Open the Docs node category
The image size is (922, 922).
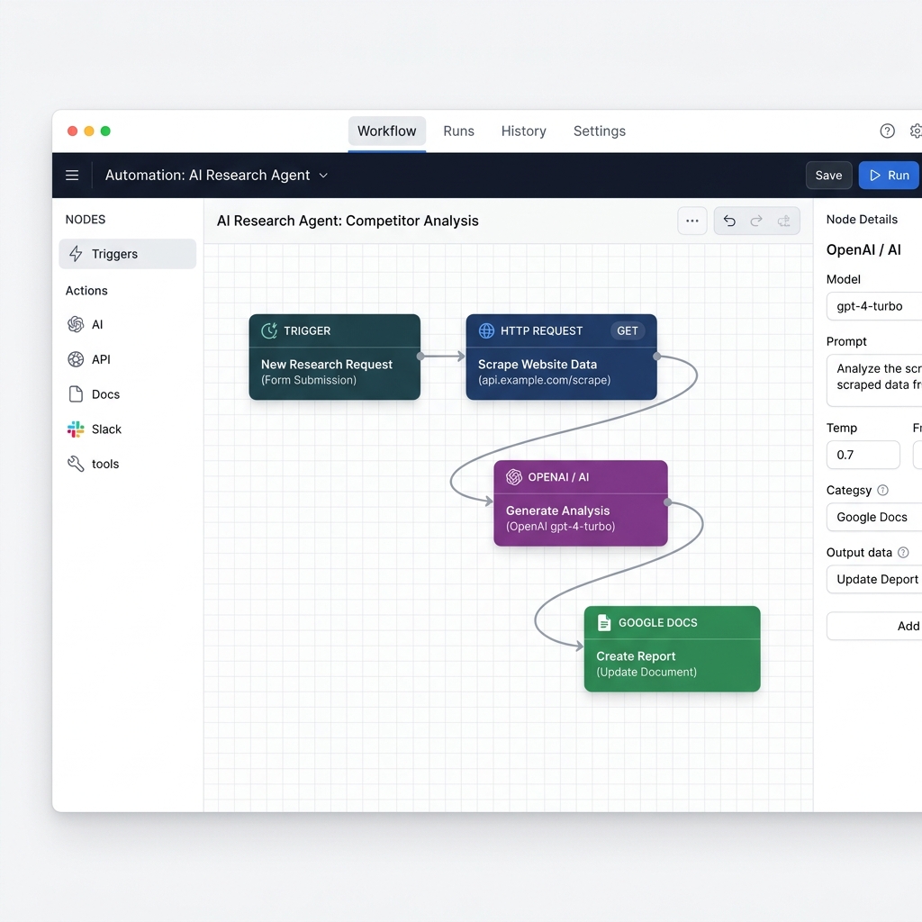[x=102, y=393]
